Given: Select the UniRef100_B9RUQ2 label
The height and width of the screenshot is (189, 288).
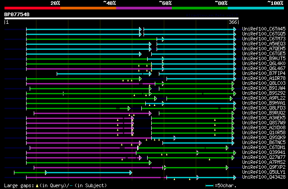Looking at the screenshot, I should 264,113.
